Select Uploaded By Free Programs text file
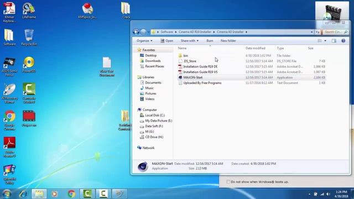 202,83
